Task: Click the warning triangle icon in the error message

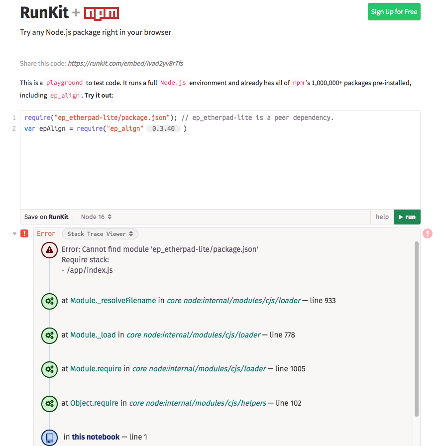Action: pyautogui.click(x=49, y=250)
